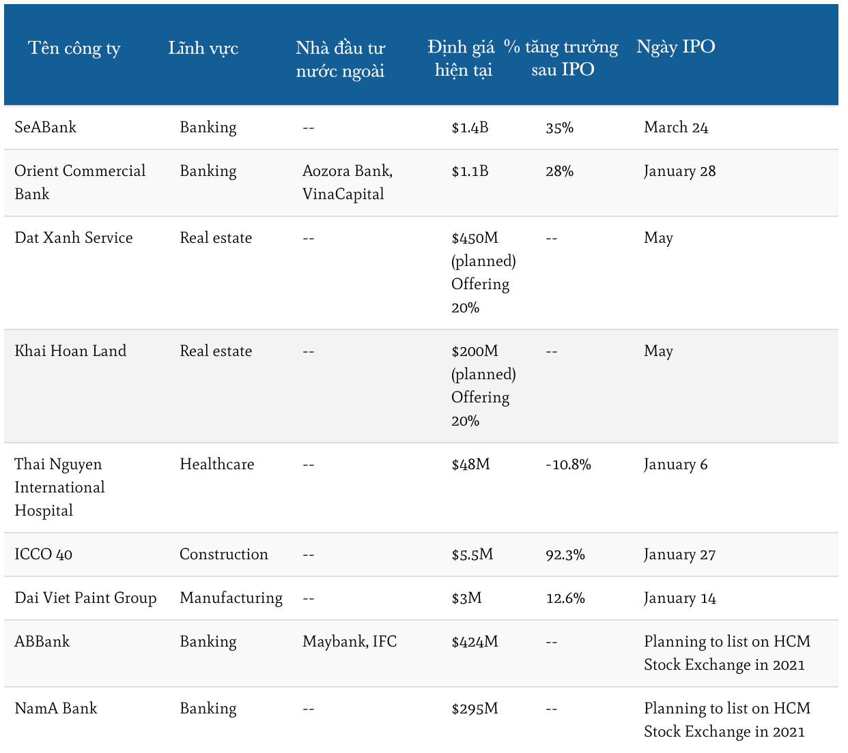Viewport: 848px width, 753px height.
Task: Click the 92.3% growth value
Action: click(565, 555)
